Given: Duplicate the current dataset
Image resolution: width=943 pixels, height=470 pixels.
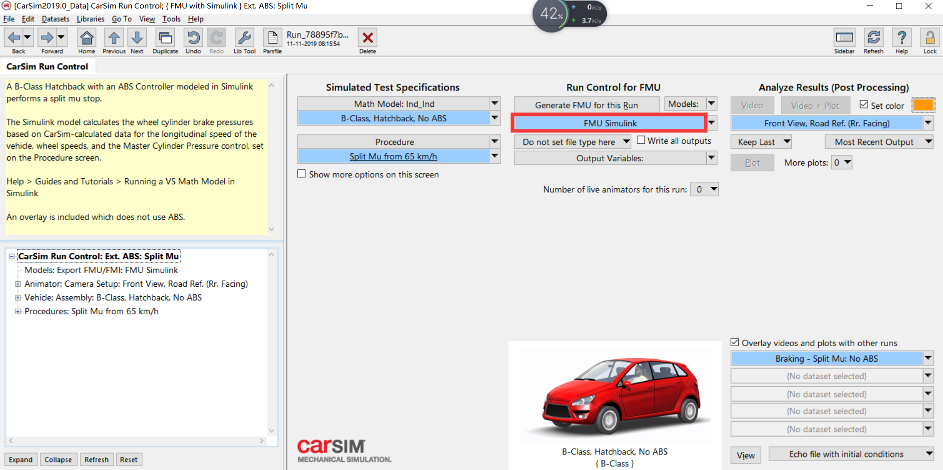Looking at the screenshot, I should 165,38.
